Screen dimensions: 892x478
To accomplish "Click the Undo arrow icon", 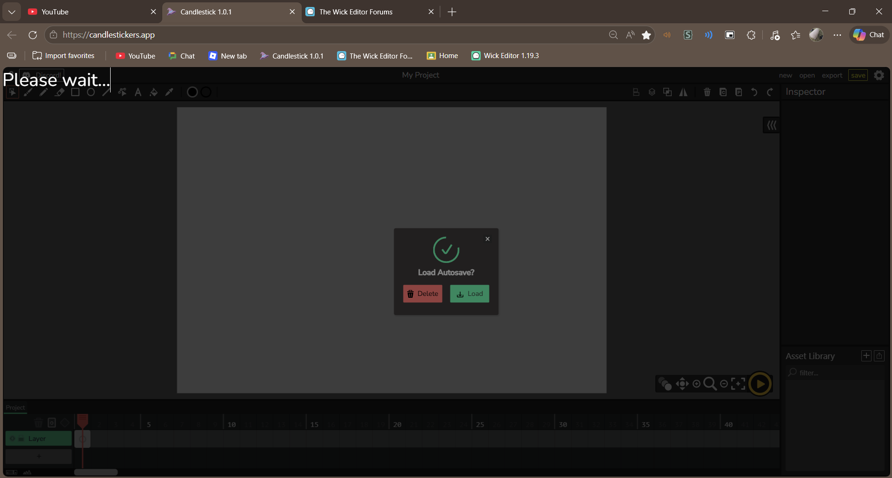I will (x=754, y=92).
